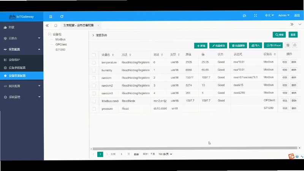304x171 pixels.
Task: Click current page 1 button
Action: 100,154
